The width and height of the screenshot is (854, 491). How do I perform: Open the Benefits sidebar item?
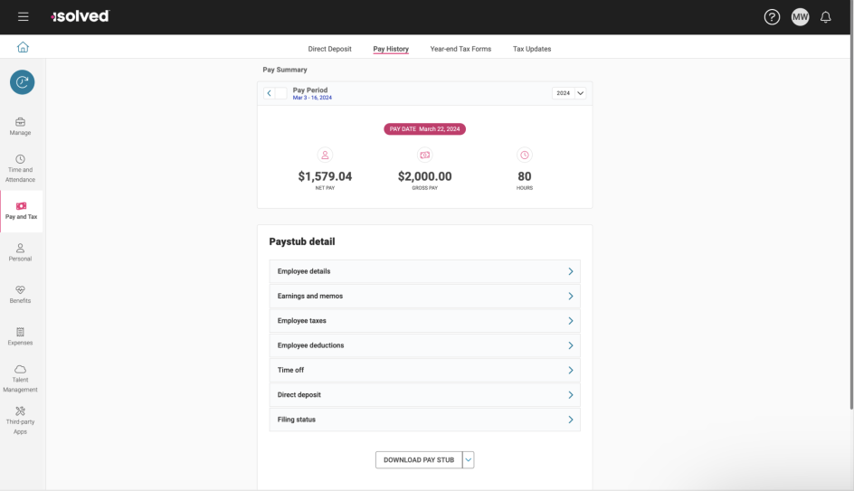pos(21,295)
